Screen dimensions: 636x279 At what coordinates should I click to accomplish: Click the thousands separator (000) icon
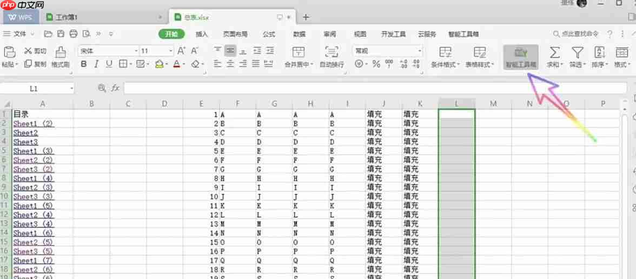[x=389, y=64]
